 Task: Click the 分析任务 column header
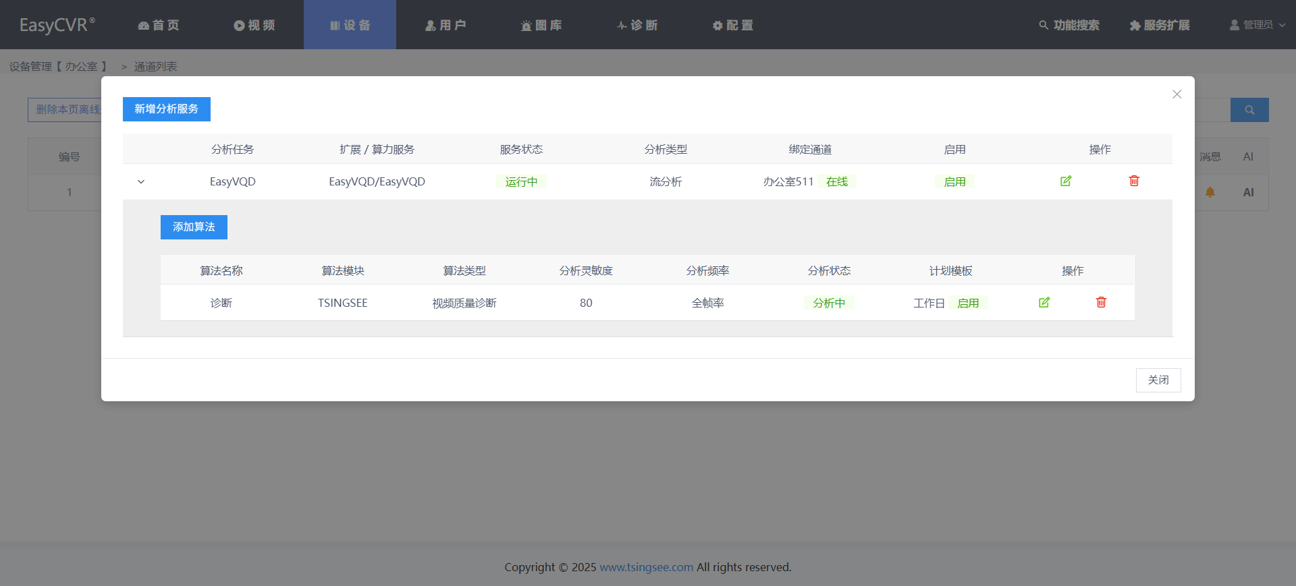coord(232,149)
